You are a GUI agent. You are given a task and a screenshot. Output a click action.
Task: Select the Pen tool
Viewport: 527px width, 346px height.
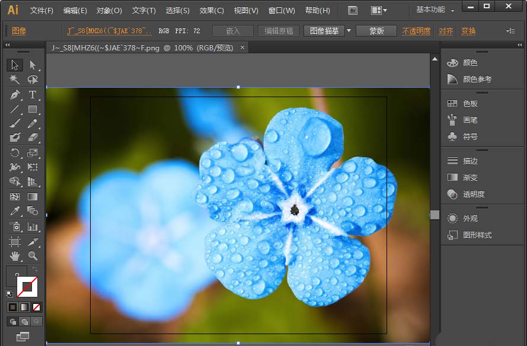tap(15, 95)
